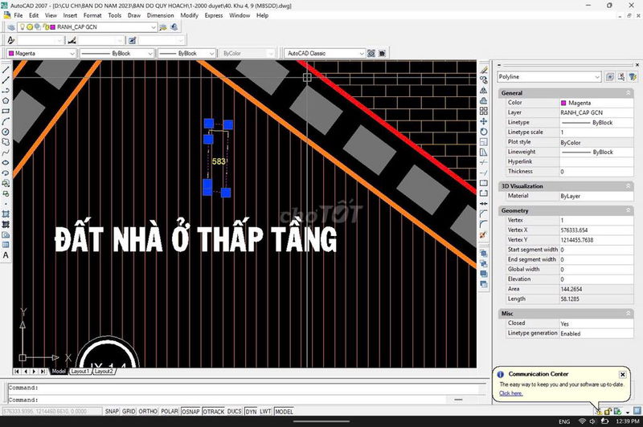Pick the Multiline Text tool
The width and height of the screenshot is (643, 427).
coord(6,255)
